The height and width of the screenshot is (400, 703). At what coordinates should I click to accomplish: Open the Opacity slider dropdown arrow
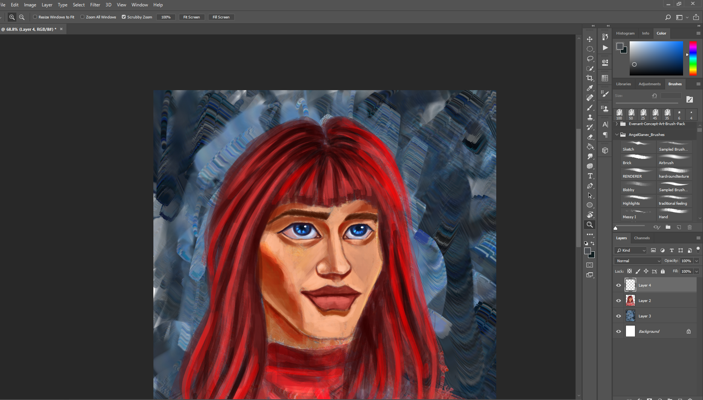(x=697, y=261)
